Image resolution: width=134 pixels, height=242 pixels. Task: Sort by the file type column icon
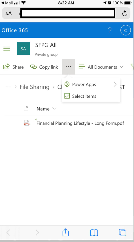pyautogui.click(x=26, y=109)
